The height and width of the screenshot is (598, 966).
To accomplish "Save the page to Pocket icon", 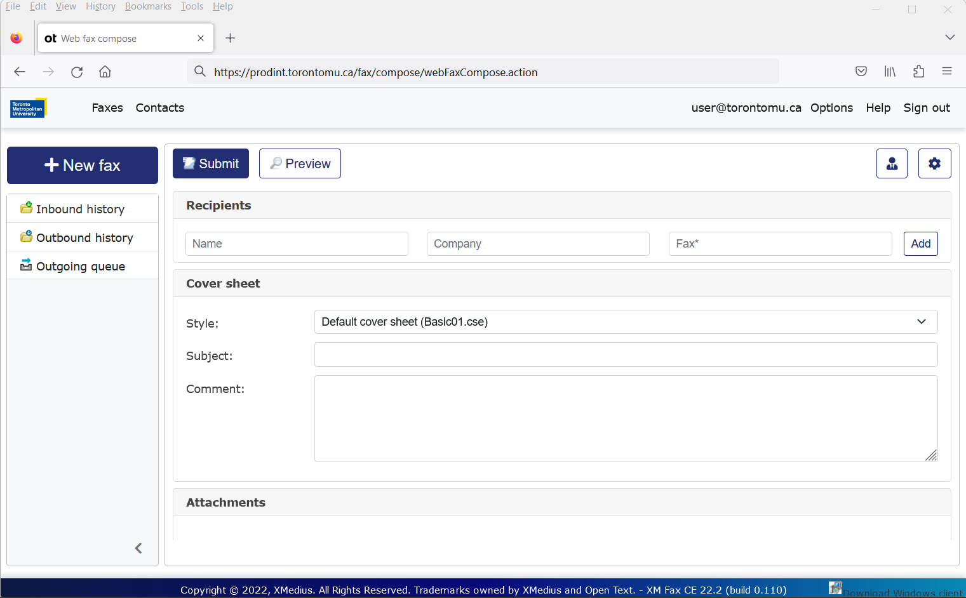I will 861,72.
